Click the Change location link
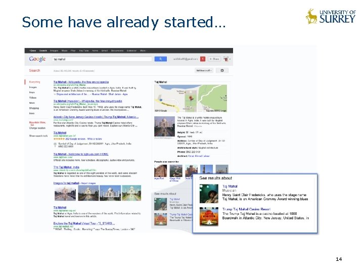 click(37, 128)
